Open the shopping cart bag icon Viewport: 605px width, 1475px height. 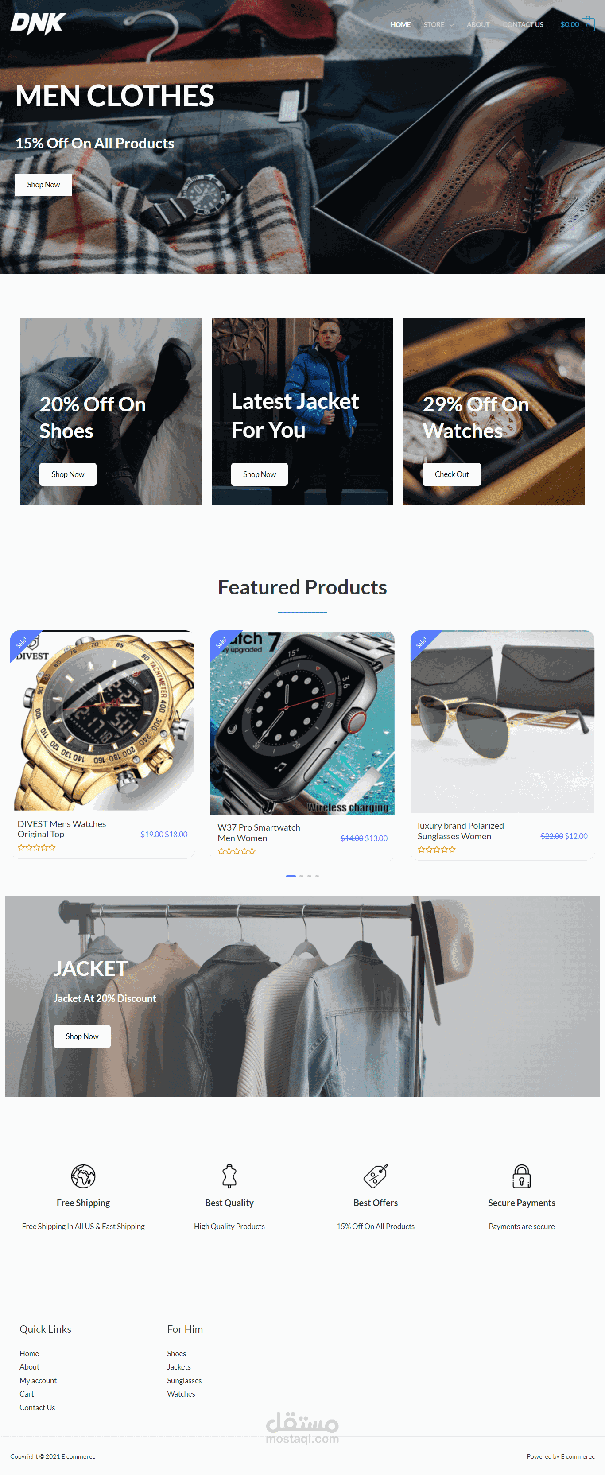pyautogui.click(x=588, y=24)
